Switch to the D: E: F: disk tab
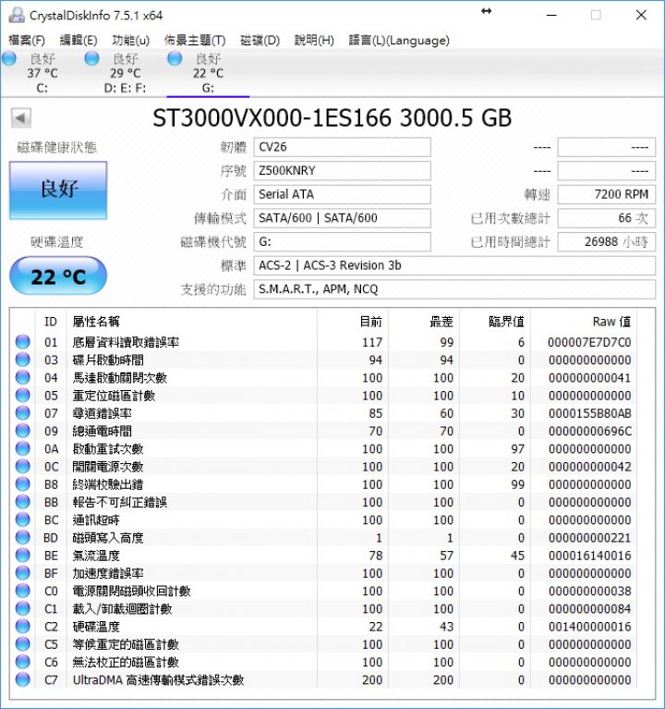 (x=125, y=73)
